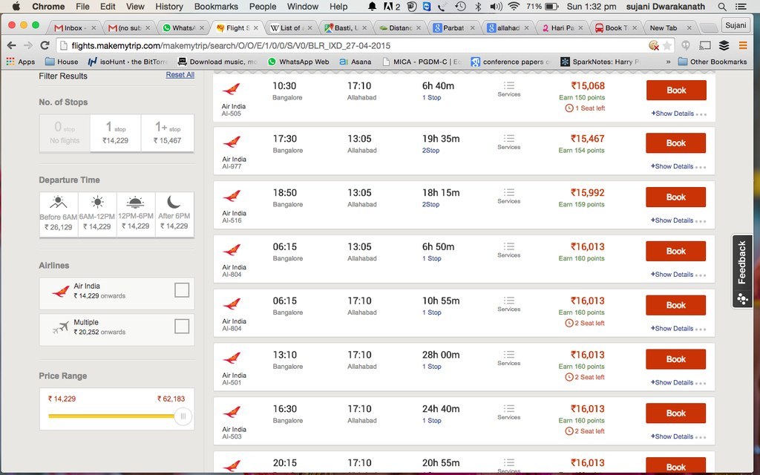Click the cast screen extension icon
The width and height of the screenshot is (760, 475).
pos(705,45)
